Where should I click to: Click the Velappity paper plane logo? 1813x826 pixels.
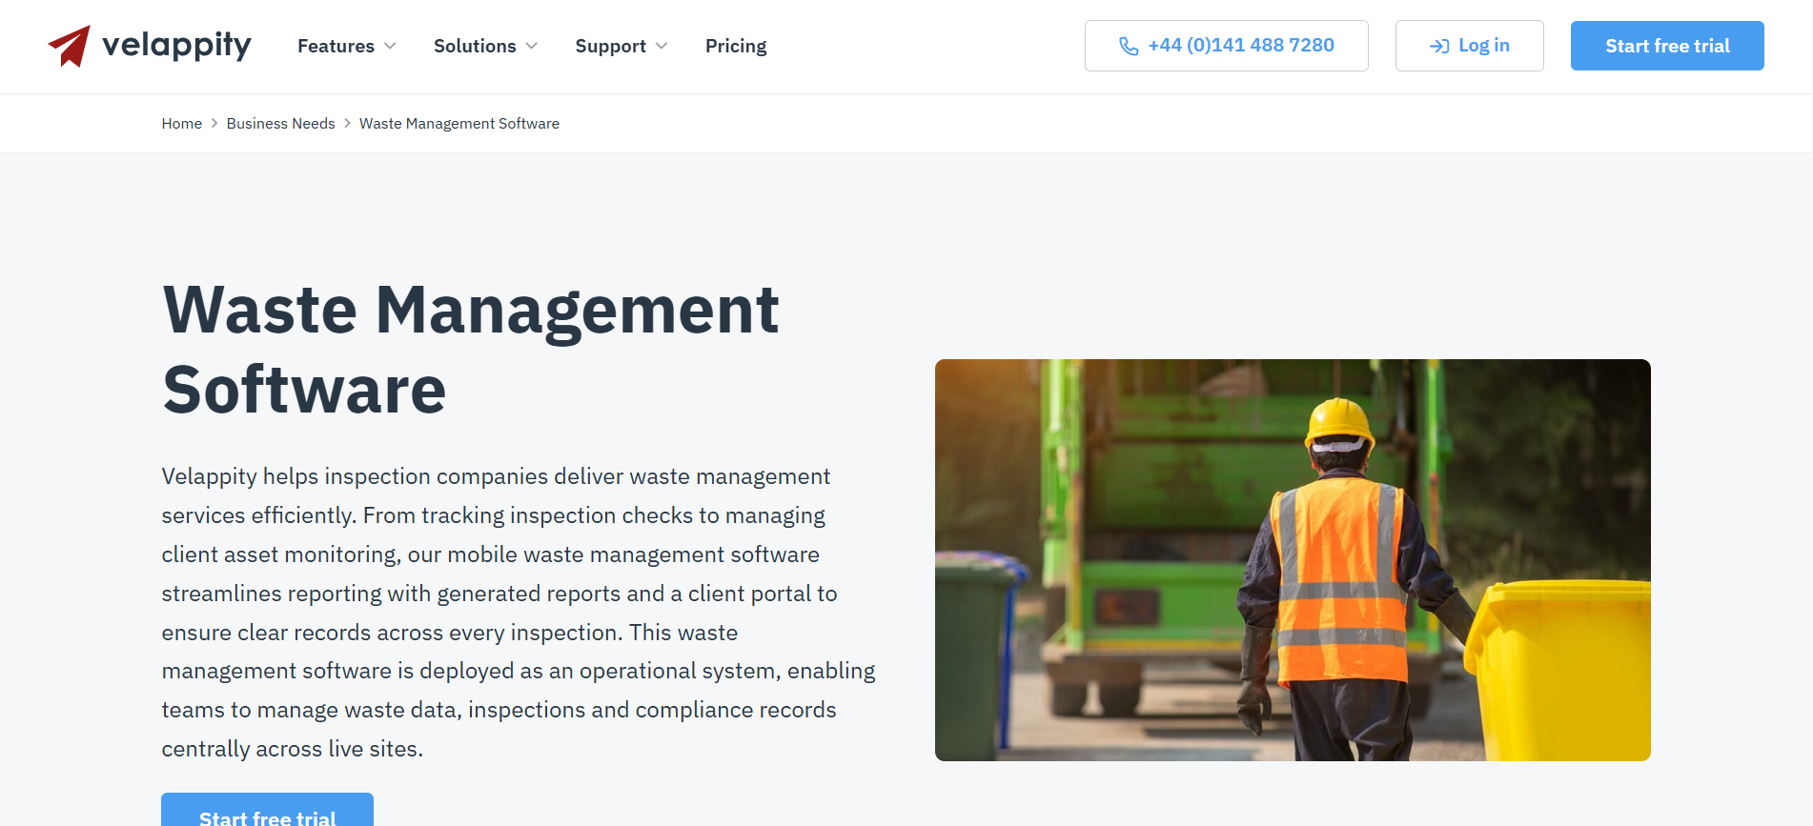[x=70, y=46]
